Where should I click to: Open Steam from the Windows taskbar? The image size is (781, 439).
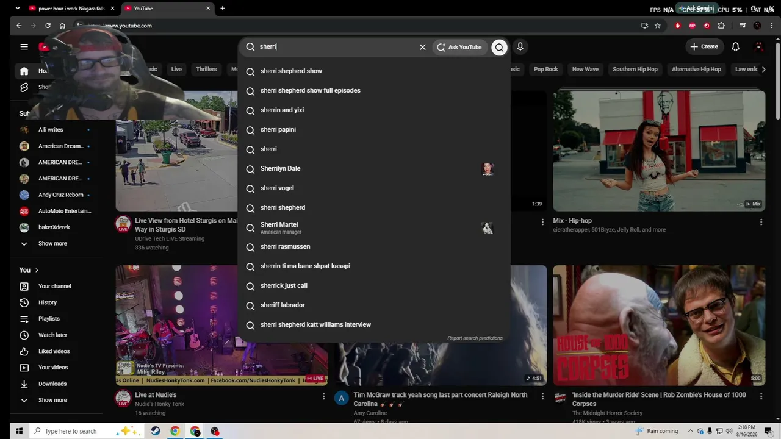156,431
